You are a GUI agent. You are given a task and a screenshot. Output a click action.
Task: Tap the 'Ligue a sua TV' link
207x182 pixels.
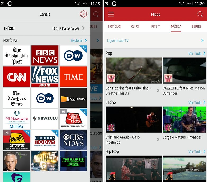pos(118,41)
